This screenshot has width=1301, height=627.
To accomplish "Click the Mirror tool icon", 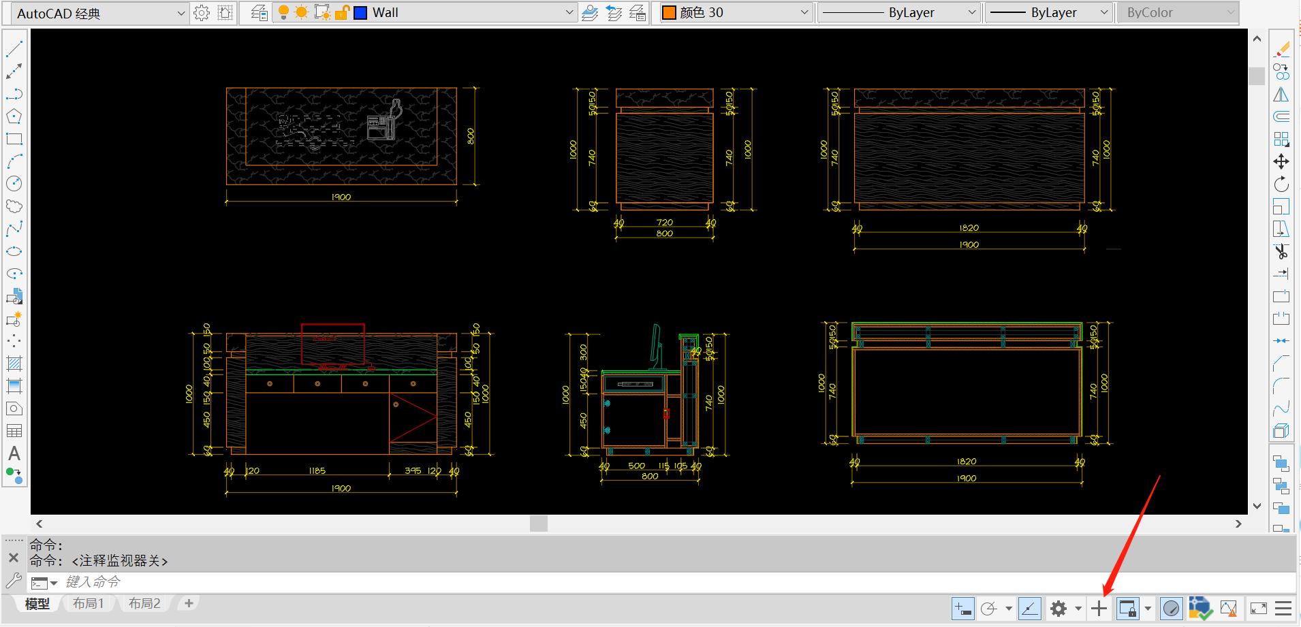I will pos(1281,95).
